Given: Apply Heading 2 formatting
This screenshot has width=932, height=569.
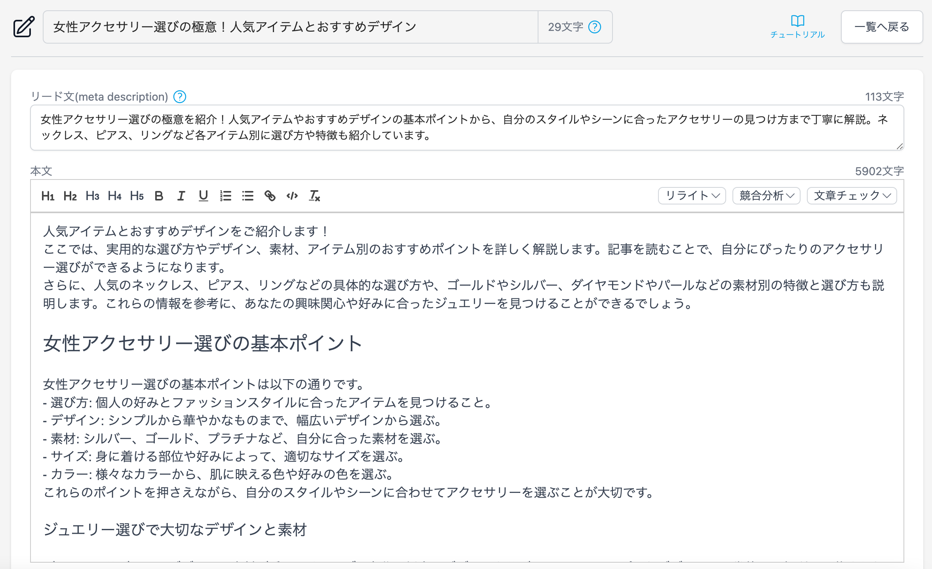Looking at the screenshot, I should [70, 196].
